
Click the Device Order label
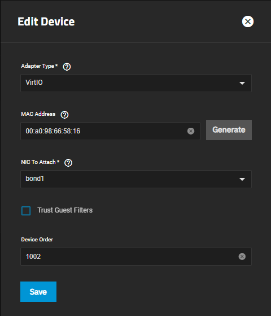pos(37,240)
